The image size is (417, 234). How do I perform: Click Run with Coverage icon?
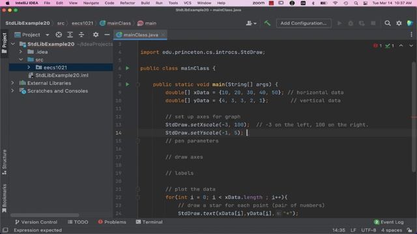(362, 23)
